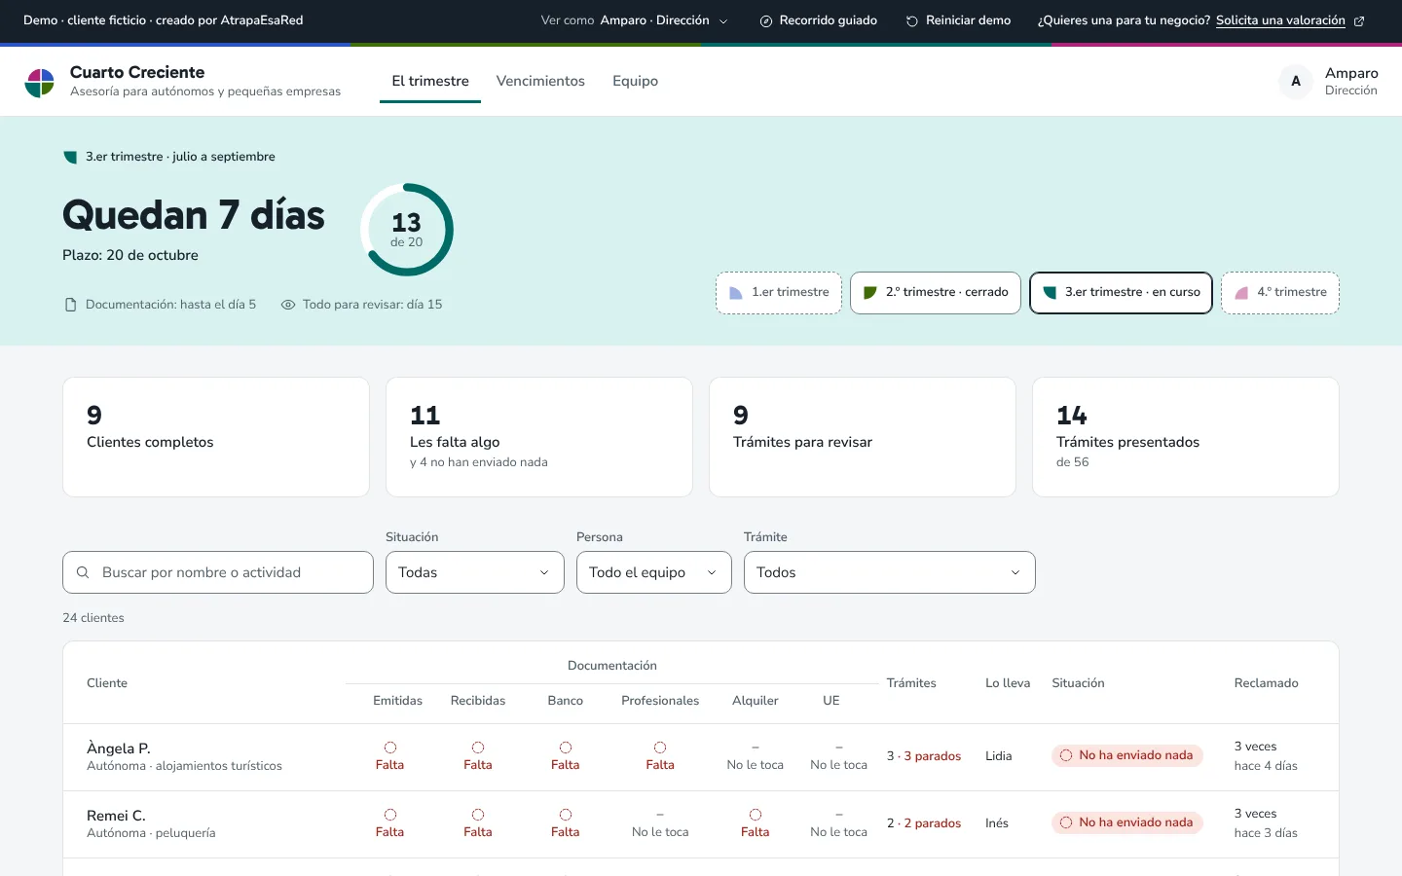Open the Persona dropdown Todo el equipo
The image size is (1402, 876).
click(x=654, y=572)
